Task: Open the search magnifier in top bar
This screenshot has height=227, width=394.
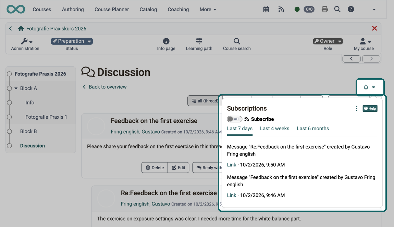Action: 337,10
